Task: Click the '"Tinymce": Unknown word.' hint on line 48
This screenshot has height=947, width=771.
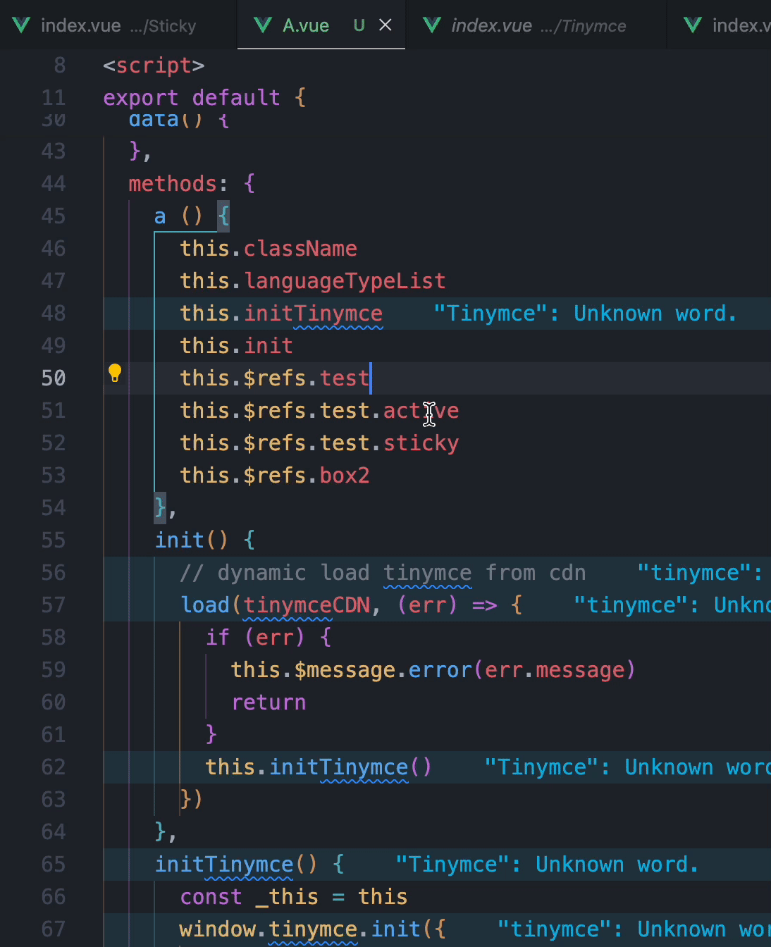Action: pyautogui.click(x=585, y=314)
